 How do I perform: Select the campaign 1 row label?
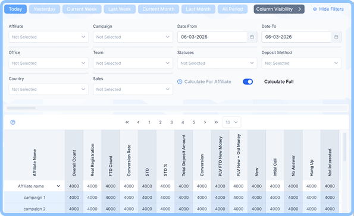click(35, 198)
